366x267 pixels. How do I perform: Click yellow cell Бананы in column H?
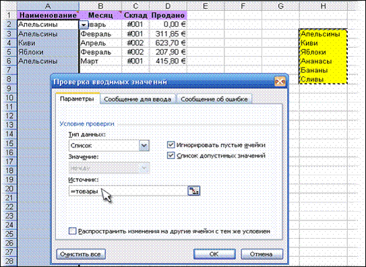pos(324,70)
